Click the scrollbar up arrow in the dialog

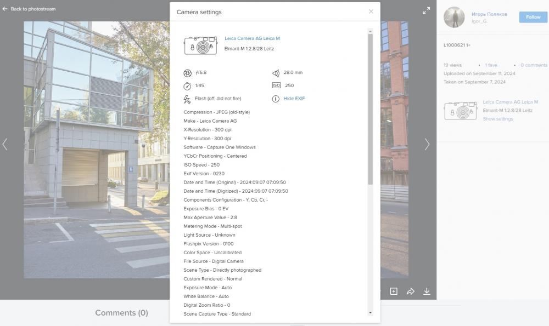coord(370,31)
